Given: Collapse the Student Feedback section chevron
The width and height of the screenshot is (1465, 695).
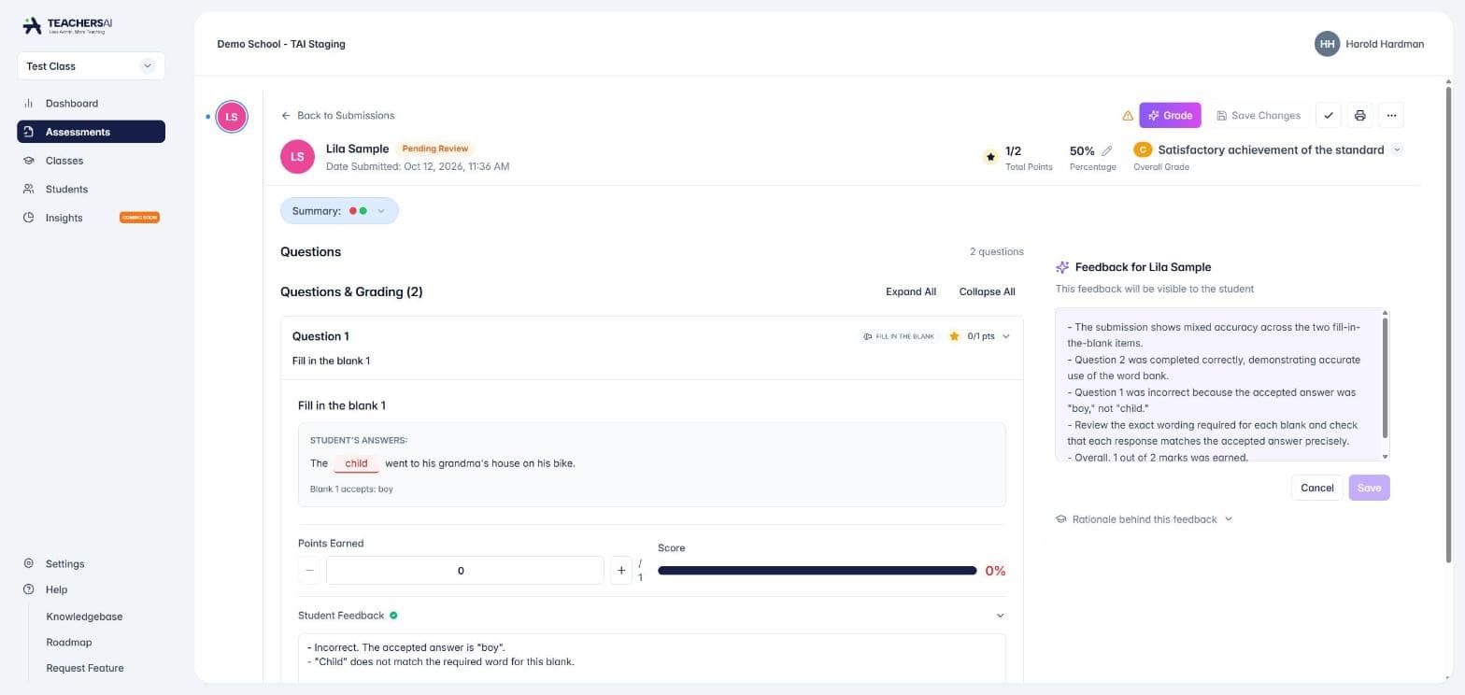Looking at the screenshot, I should click(x=1000, y=616).
